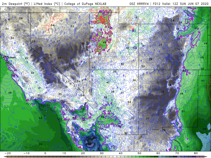The width and height of the screenshot is (211, 158).
Task: Click the 54 dewpoint value near the coast
Action: click(48, 105)
